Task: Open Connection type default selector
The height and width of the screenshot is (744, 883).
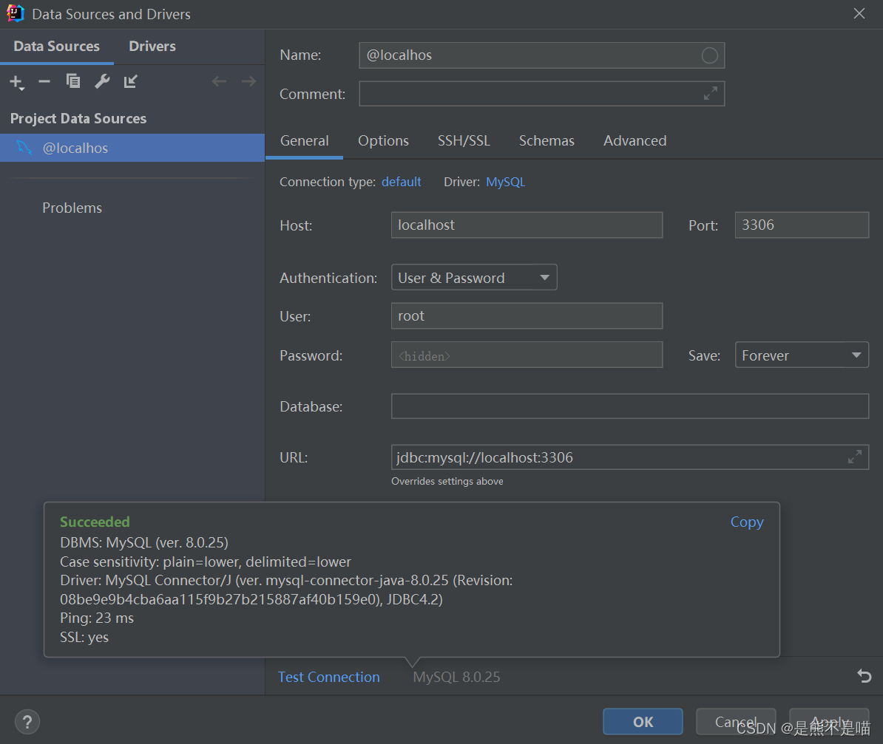Action: point(401,182)
